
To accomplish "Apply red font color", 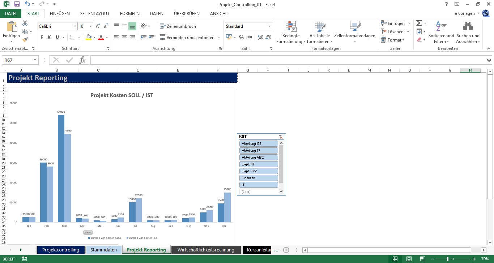I will (101, 37).
